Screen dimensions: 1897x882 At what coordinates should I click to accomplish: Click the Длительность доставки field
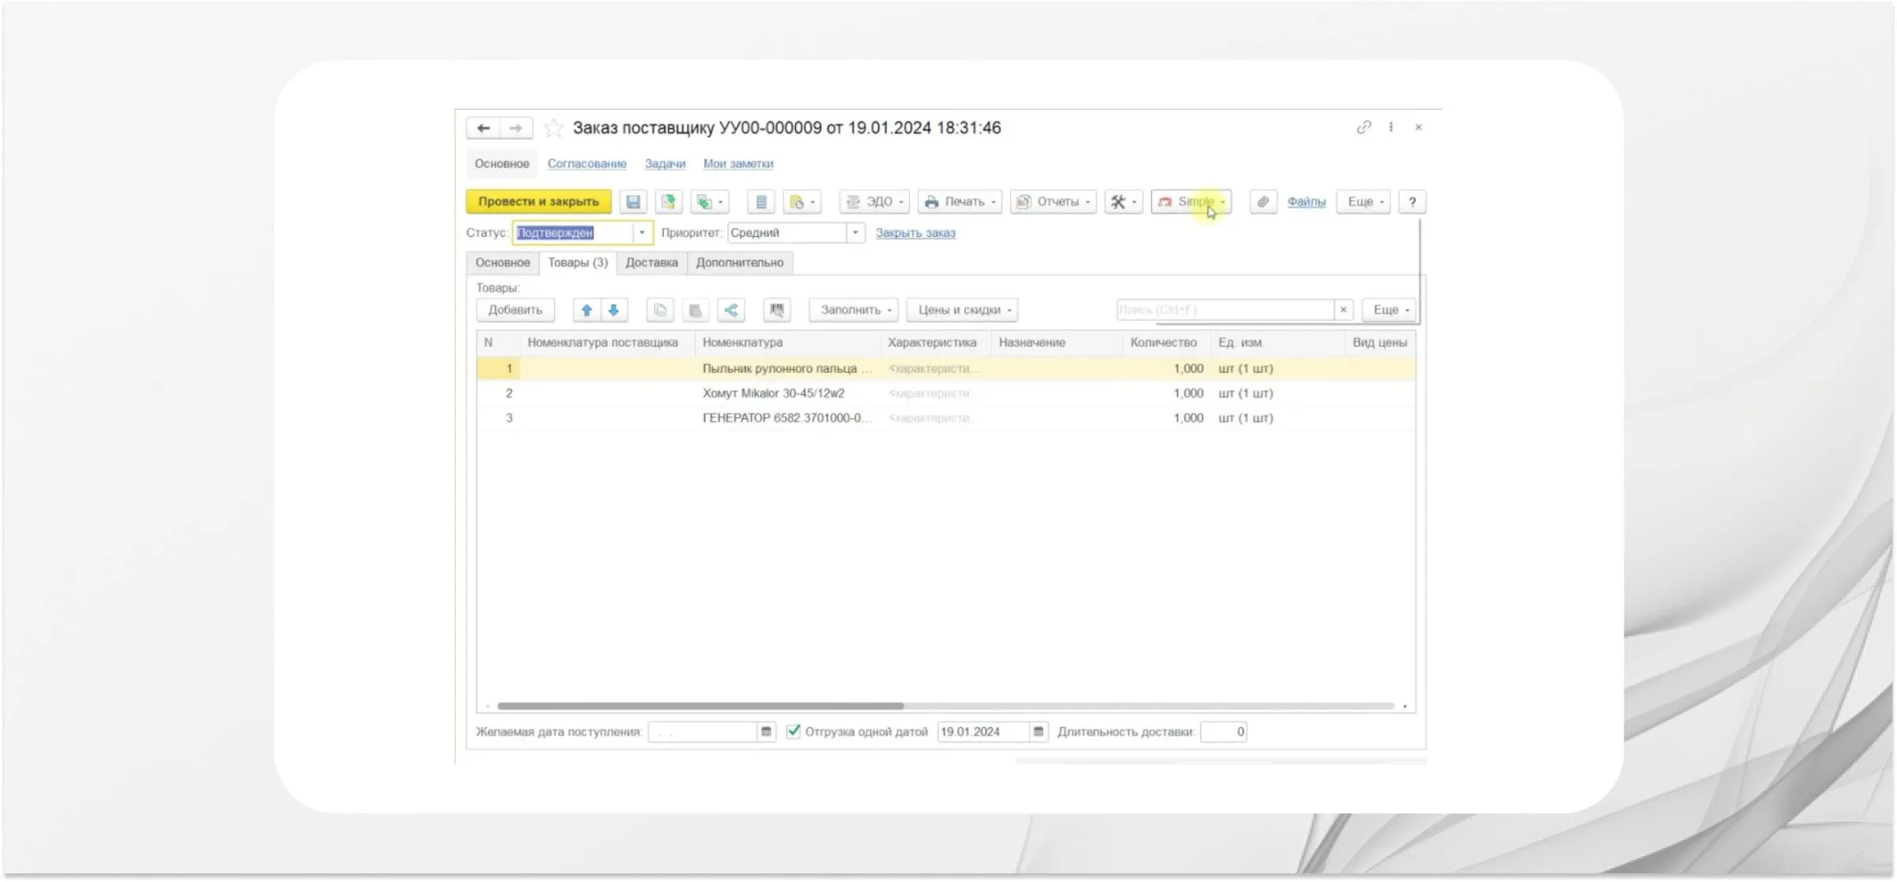pyautogui.click(x=1224, y=733)
